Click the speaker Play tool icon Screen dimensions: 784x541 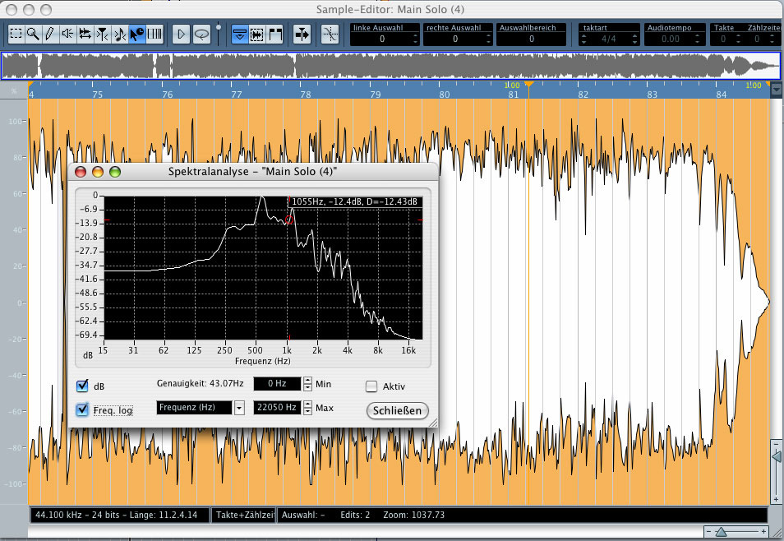pyautogui.click(x=67, y=34)
